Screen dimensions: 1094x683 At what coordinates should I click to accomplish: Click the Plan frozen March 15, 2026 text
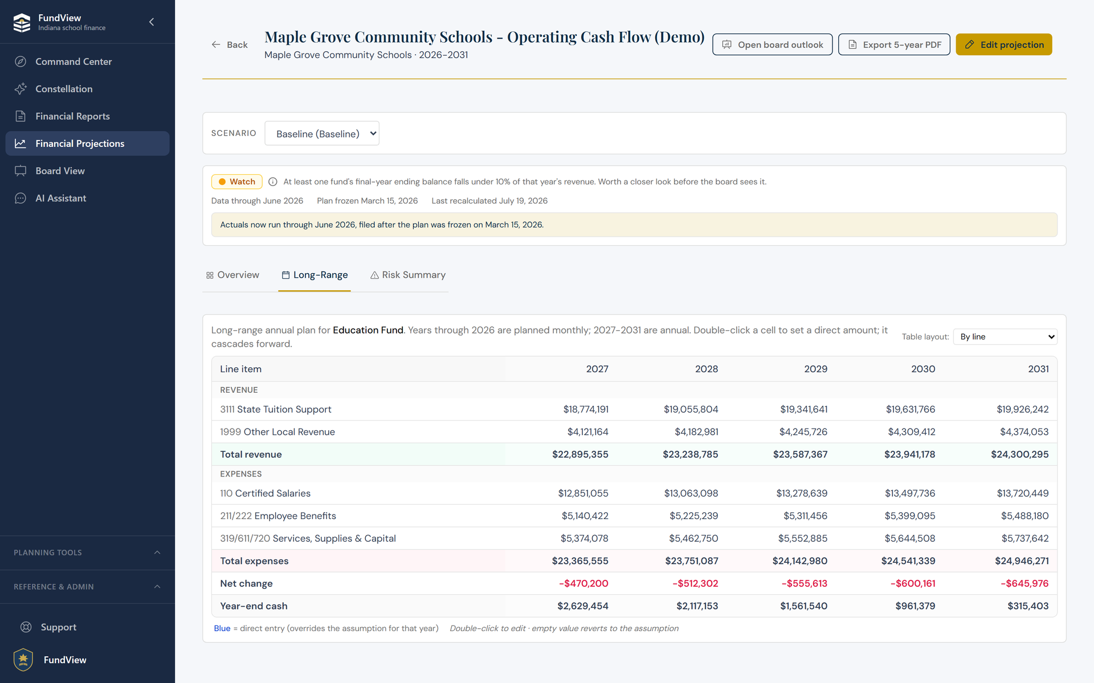(368, 201)
